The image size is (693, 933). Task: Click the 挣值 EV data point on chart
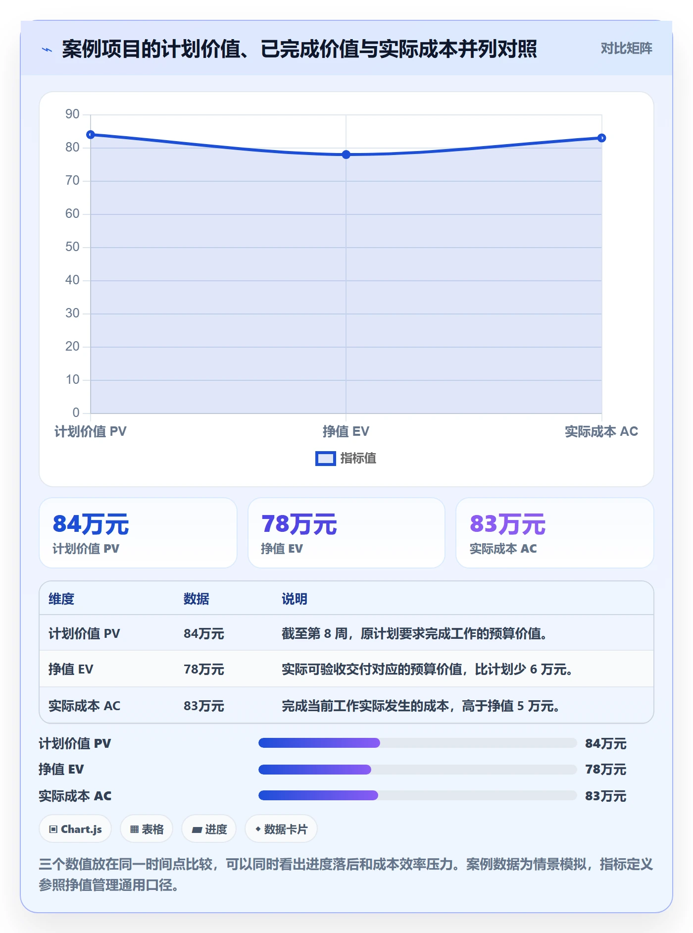pos(346,155)
